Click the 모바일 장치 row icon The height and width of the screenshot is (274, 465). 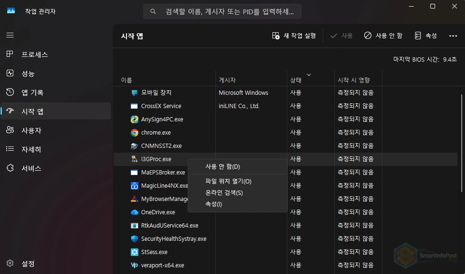135,93
